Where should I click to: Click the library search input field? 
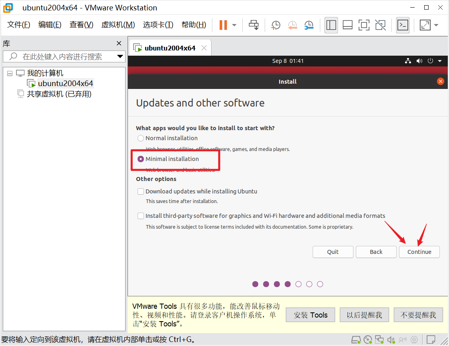pos(63,56)
